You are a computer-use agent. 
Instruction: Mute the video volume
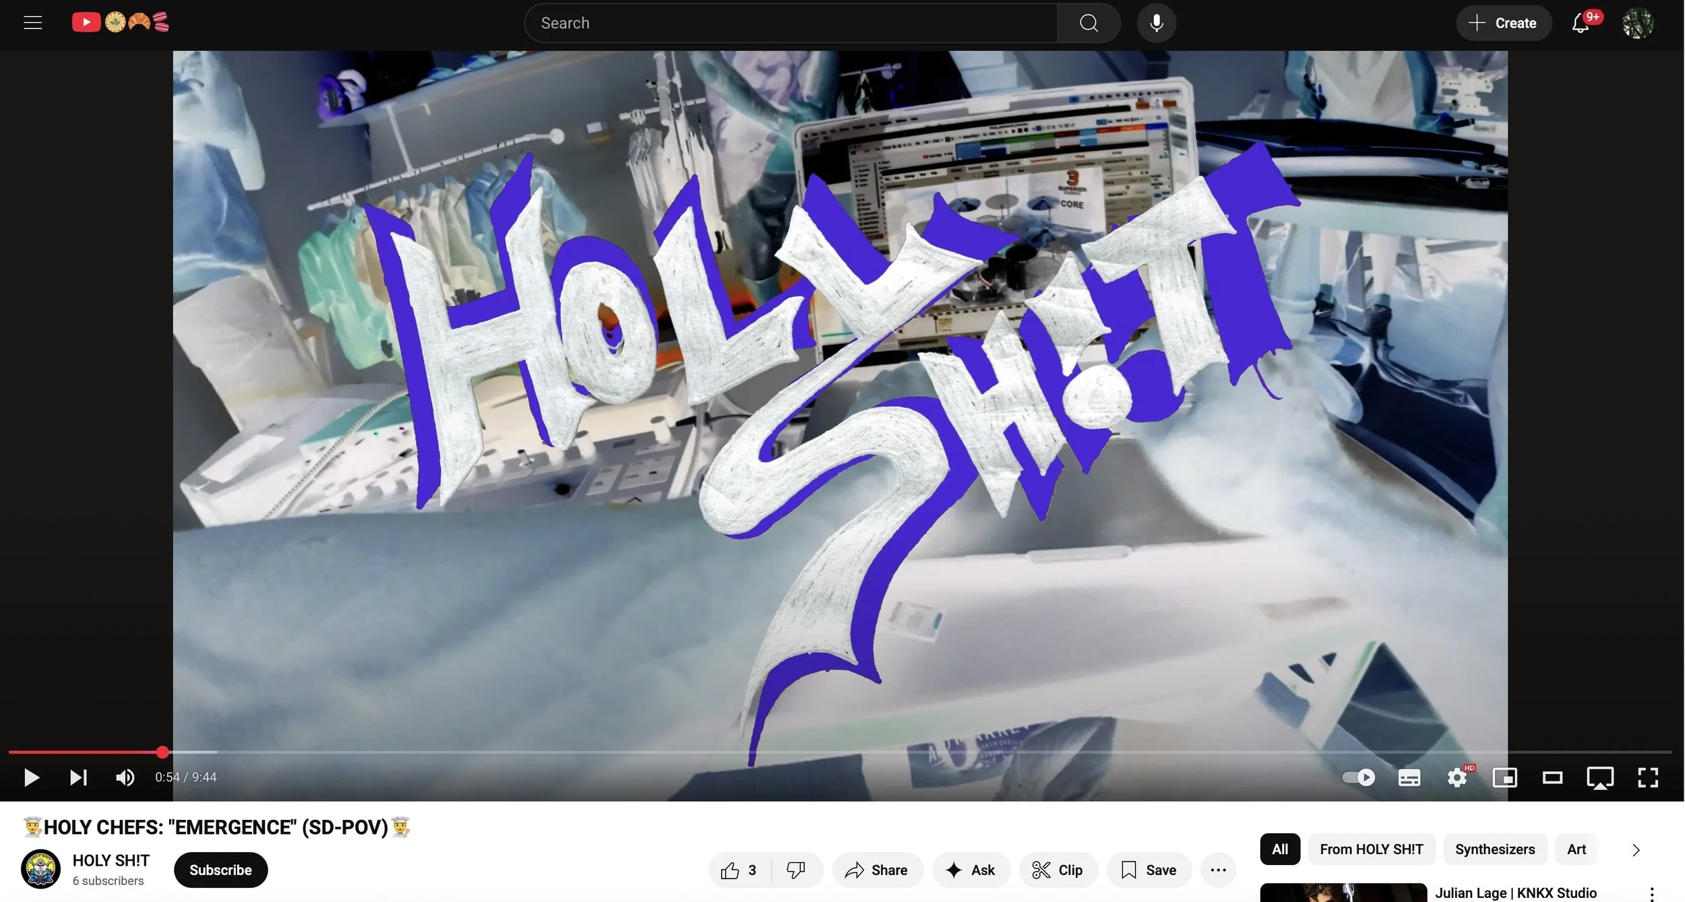point(125,777)
